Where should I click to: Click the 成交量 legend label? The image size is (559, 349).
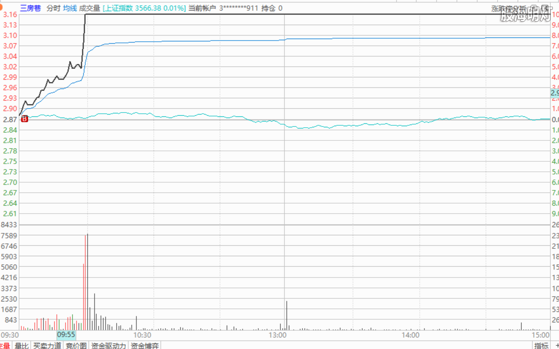point(89,8)
